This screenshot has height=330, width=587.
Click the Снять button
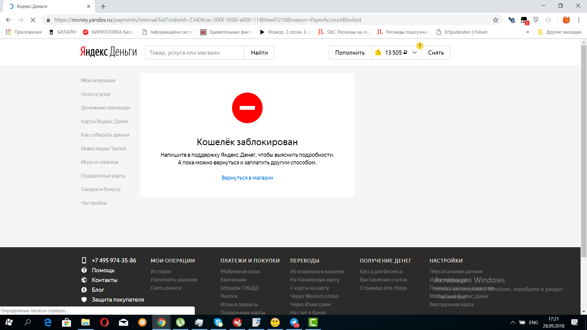436,53
